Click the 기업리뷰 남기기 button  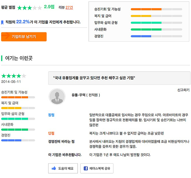click(24, 37)
